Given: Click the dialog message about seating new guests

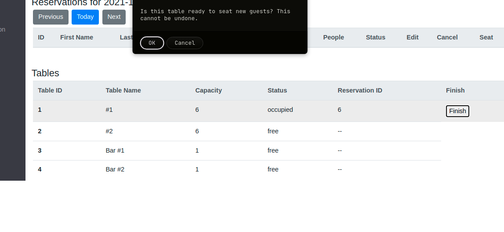Looking at the screenshot, I should tap(215, 15).
